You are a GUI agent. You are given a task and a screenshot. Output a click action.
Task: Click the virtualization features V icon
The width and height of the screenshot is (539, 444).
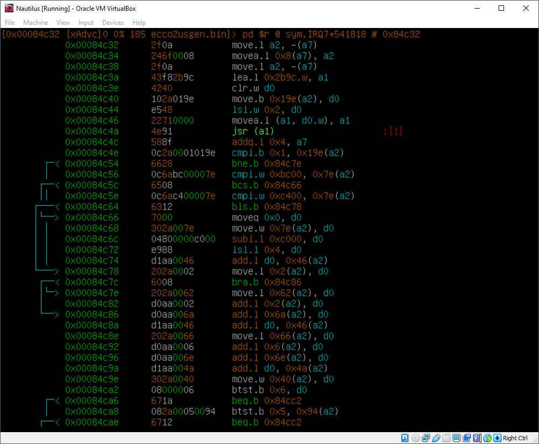(x=477, y=438)
